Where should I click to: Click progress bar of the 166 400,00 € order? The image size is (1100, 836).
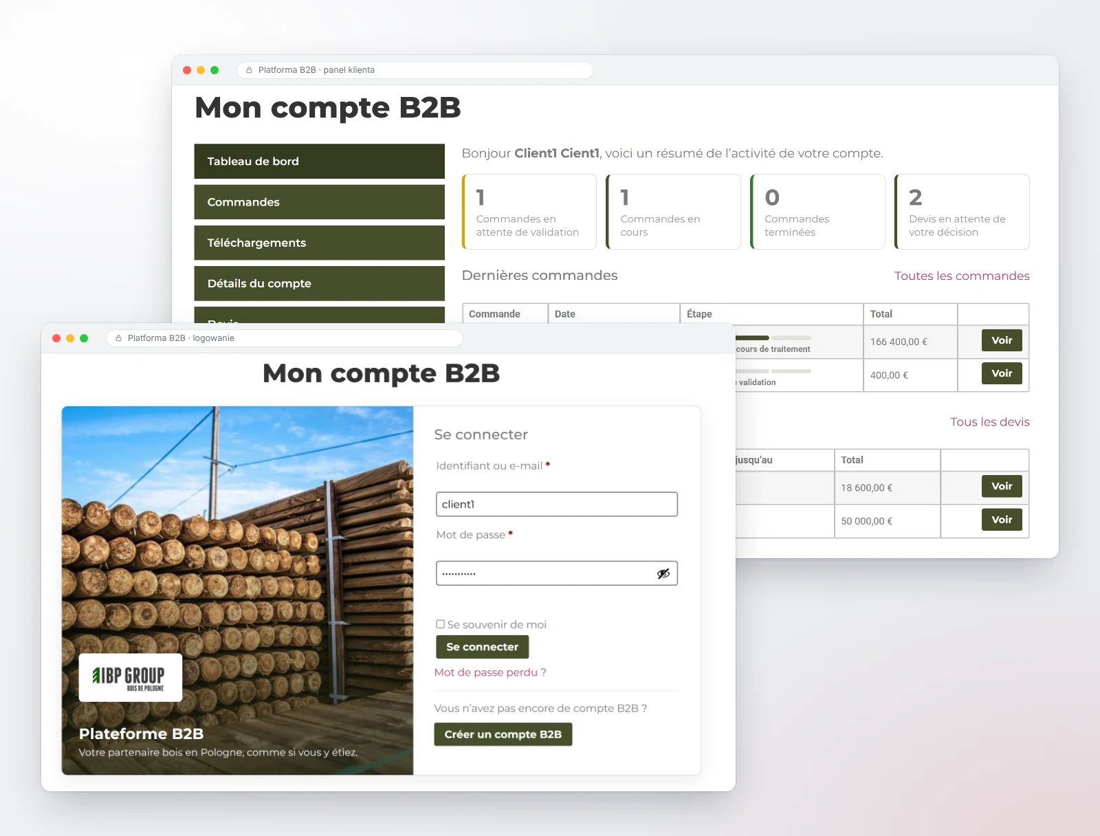[x=773, y=338]
